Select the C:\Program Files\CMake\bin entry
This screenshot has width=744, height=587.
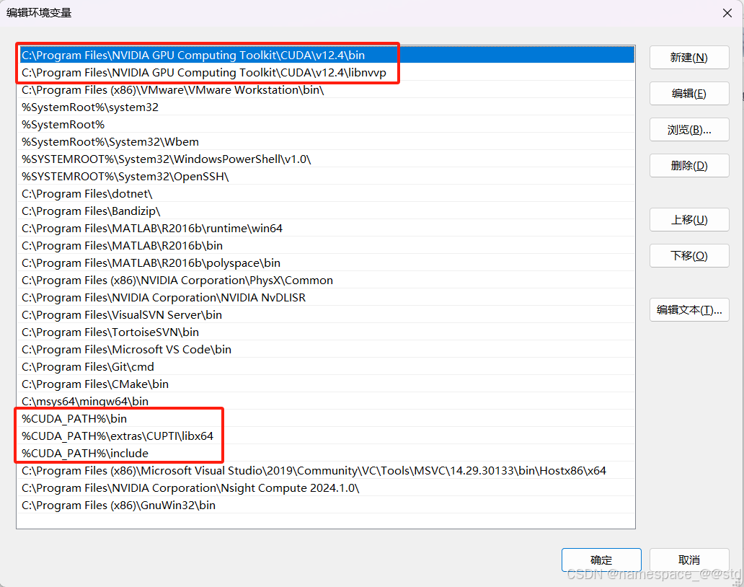pyautogui.click(x=326, y=384)
